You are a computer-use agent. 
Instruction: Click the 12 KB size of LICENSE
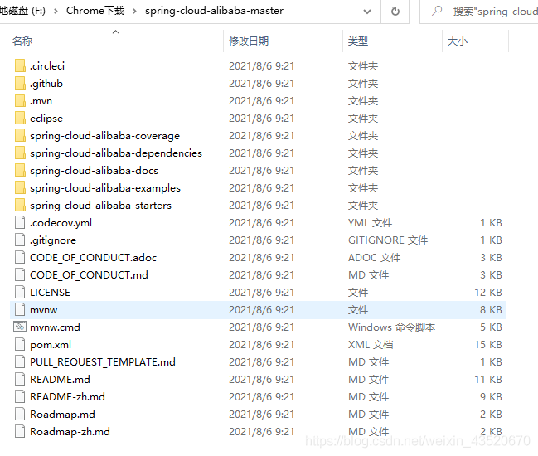tap(488, 293)
